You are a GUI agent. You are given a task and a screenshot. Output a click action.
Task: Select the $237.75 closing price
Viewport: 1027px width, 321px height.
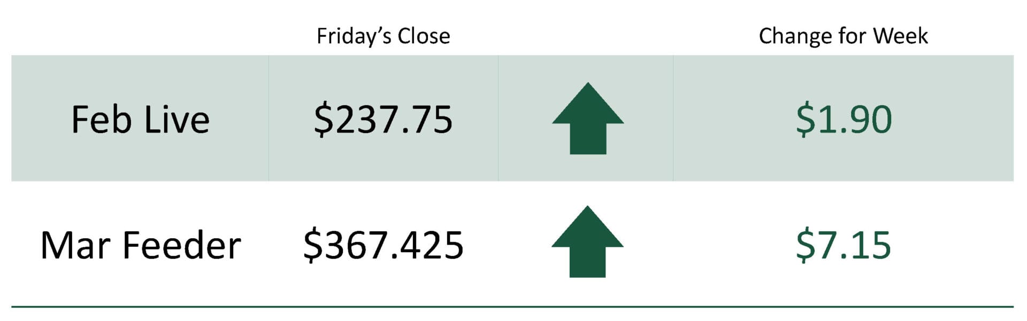pos(383,120)
